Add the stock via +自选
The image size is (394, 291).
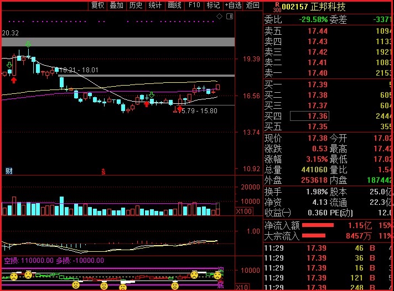[x=234, y=6]
